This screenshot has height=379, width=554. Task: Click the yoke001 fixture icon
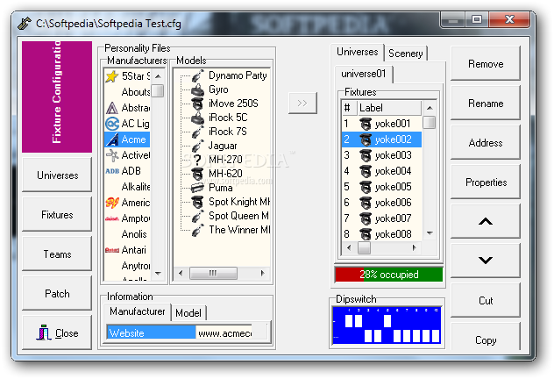tap(366, 124)
